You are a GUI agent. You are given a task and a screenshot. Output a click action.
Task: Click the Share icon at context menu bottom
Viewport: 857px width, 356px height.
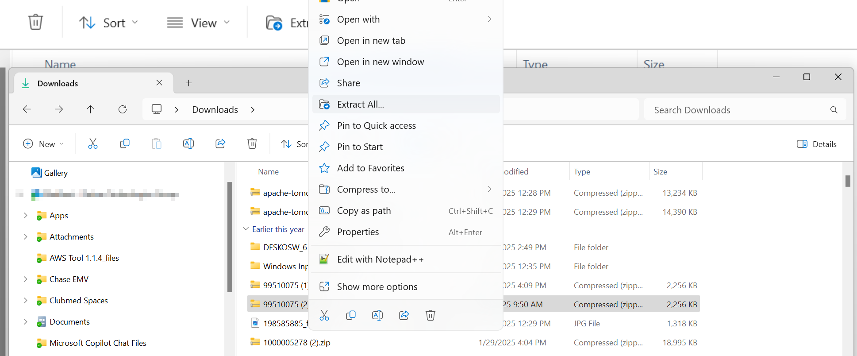coord(404,315)
